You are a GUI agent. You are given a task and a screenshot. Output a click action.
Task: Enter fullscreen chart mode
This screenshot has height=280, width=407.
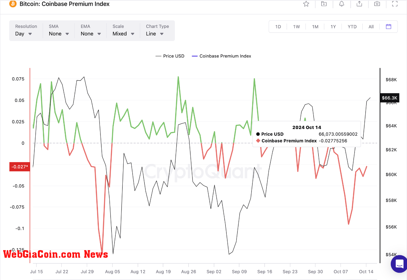[x=395, y=4]
